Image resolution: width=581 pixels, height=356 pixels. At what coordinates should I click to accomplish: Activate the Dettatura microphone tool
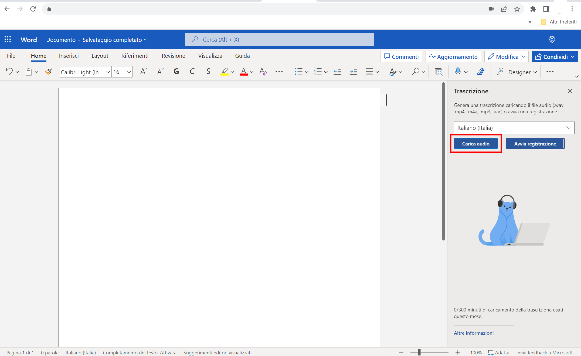[458, 72]
